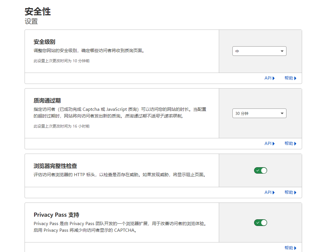Click the Privacy Pass 支持 heading
The height and width of the screenshot is (252, 320).
tap(56, 215)
